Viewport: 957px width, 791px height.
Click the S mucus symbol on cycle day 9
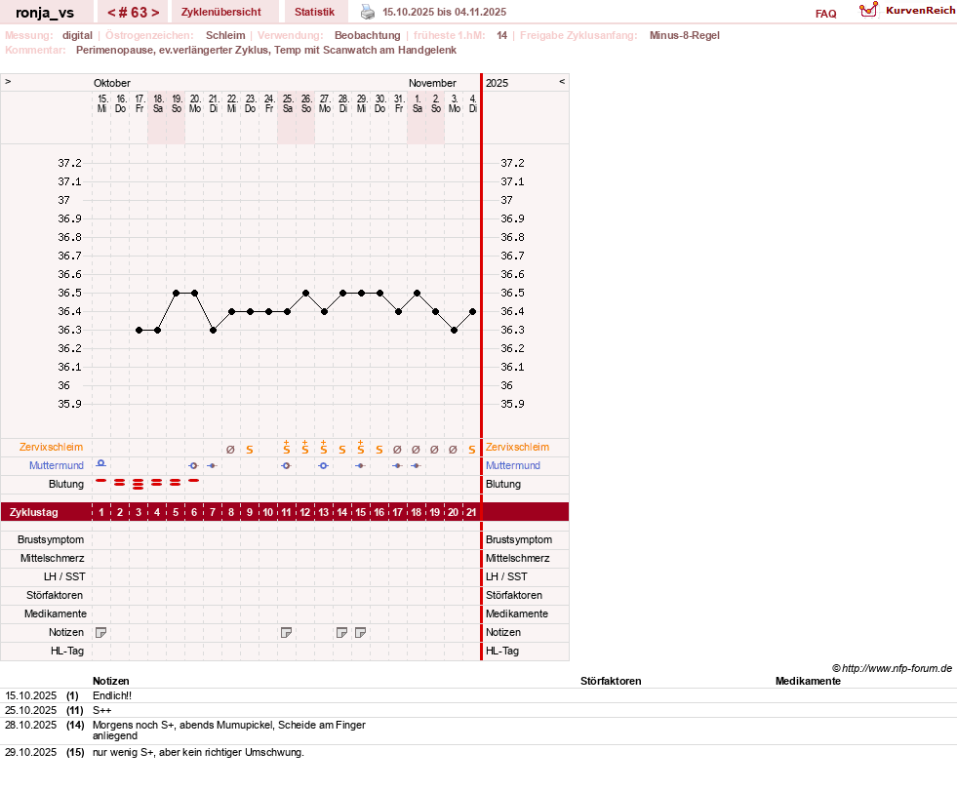click(249, 450)
